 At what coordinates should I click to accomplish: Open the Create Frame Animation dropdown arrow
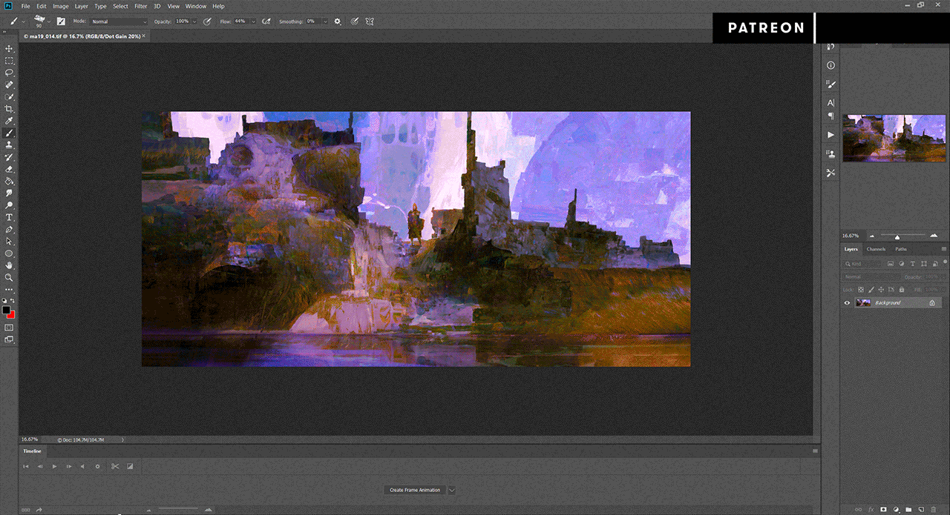(451, 490)
